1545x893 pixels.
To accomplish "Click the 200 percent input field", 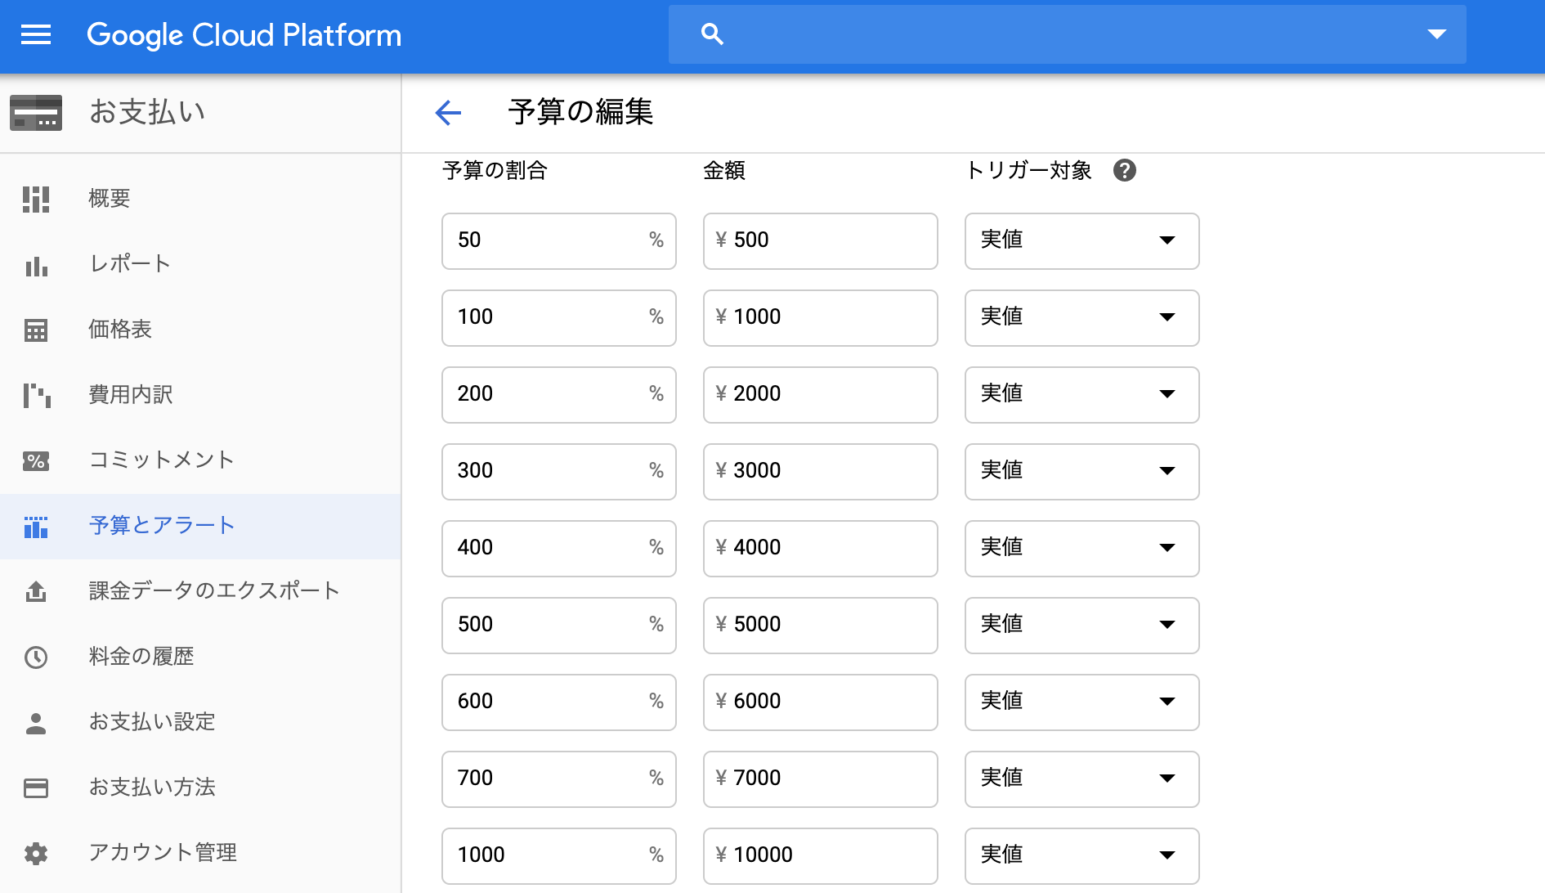I will coord(558,395).
